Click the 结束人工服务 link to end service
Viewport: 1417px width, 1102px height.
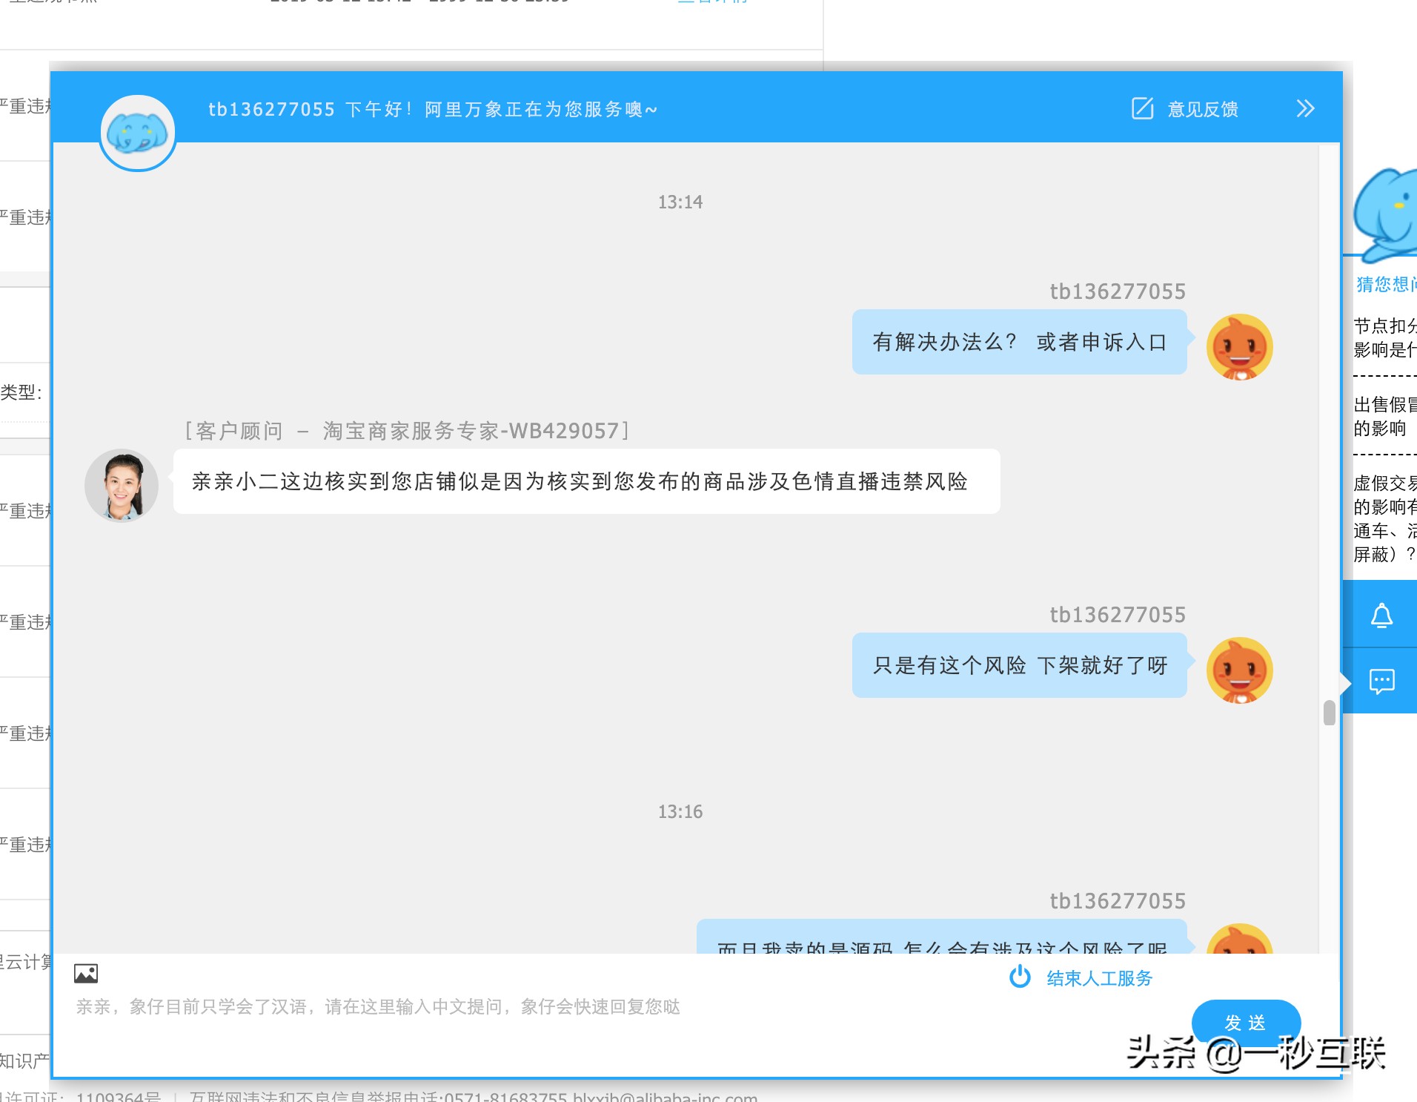tap(1100, 977)
